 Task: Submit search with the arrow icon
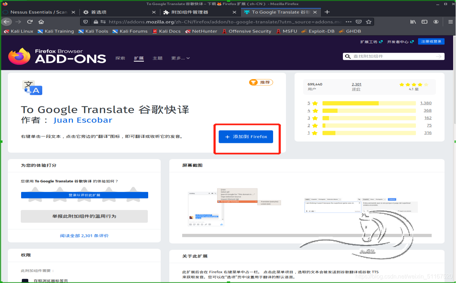439,57
